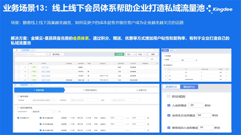Image resolution: width=241 pixels, height=135 pixels.
Task: Click the member name or phone search field
Action: (x=32, y=54)
